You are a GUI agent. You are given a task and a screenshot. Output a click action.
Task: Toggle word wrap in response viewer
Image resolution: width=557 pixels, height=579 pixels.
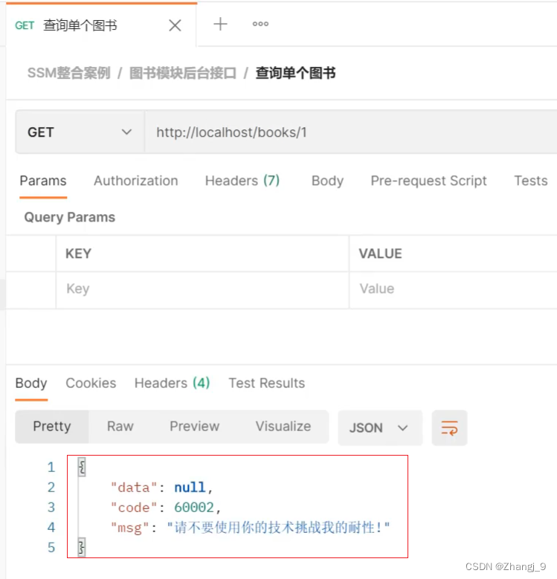pos(449,427)
